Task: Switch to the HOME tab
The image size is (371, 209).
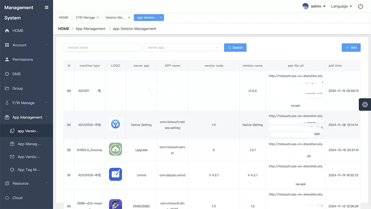Action: (x=63, y=17)
